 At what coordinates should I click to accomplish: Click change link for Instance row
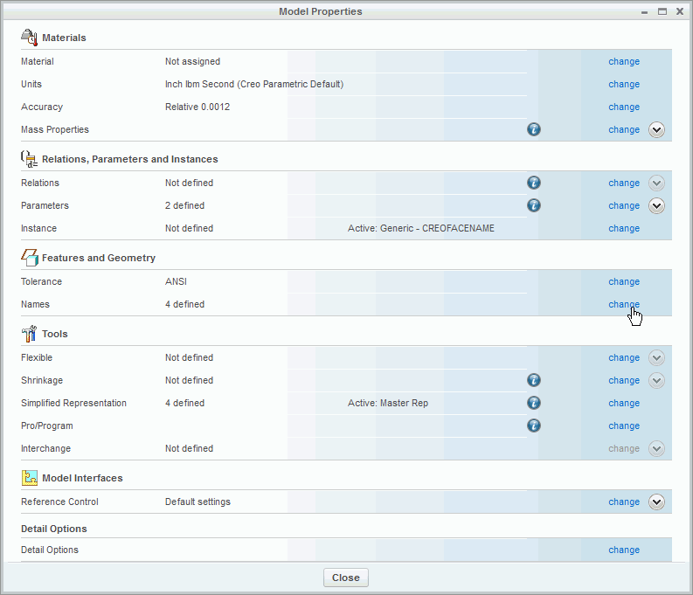tap(624, 229)
